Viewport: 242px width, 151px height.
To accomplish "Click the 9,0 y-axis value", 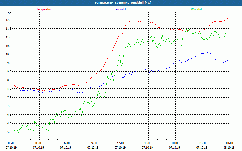I will click(x=9, y=72).
